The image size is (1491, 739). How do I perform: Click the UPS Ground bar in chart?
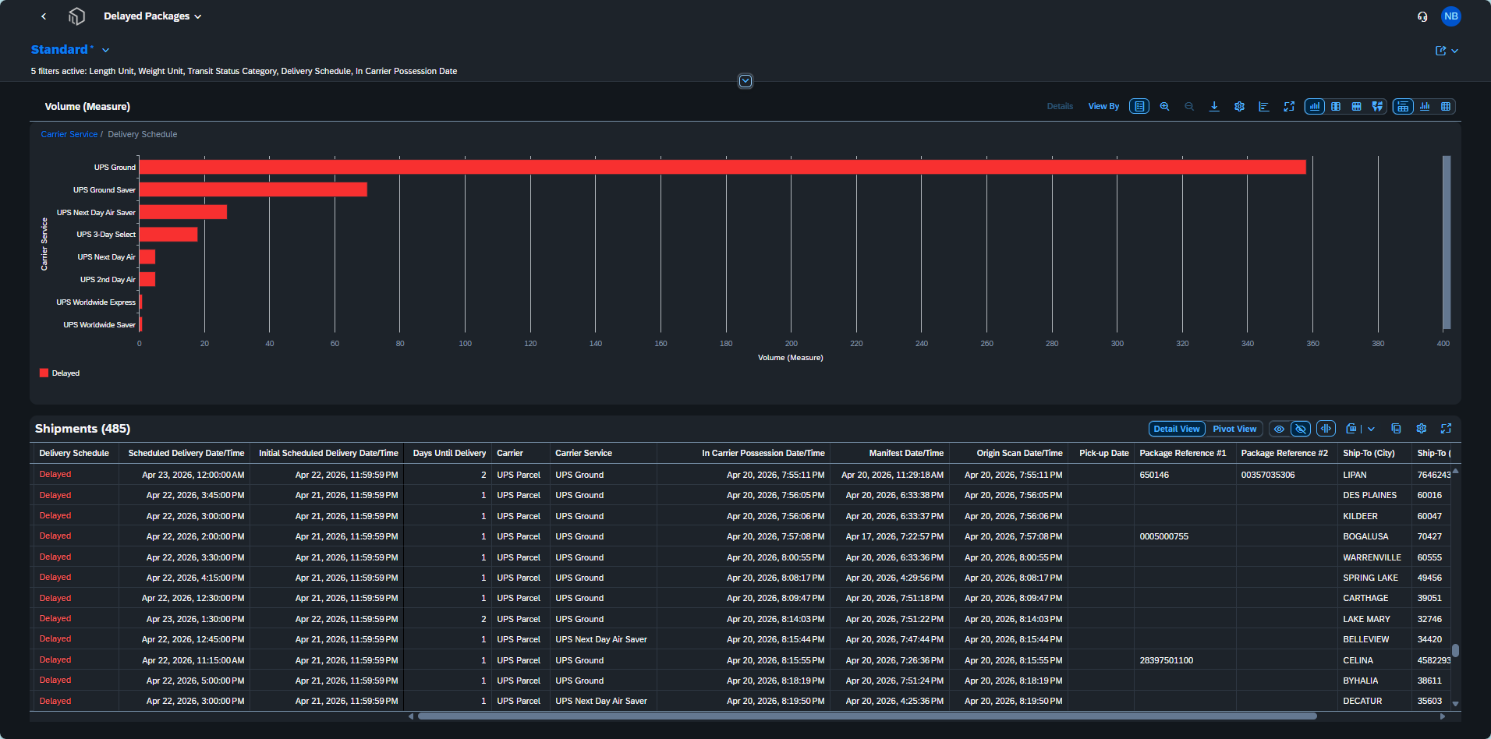[x=722, y=167]
